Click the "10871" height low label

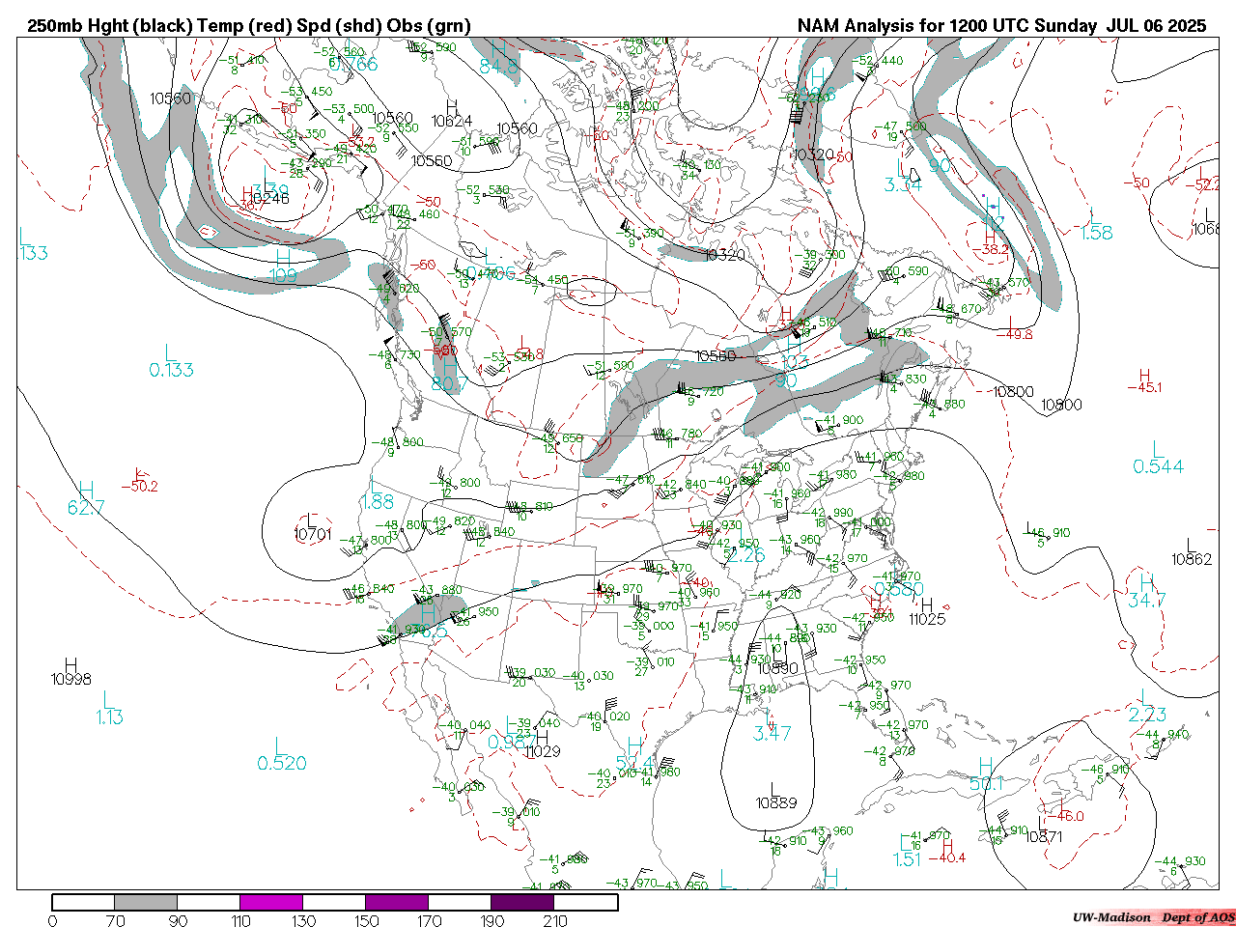(x=1044, y=836)
